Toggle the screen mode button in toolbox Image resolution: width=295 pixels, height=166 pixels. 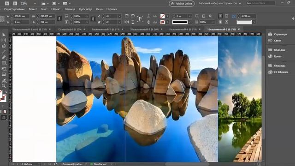4,118
